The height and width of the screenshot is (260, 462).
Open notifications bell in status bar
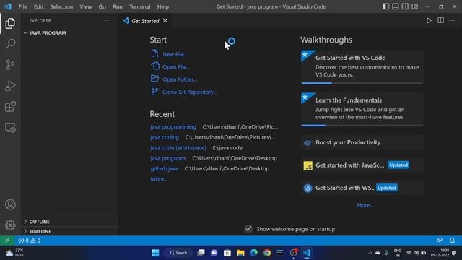(x=452, y=240)
